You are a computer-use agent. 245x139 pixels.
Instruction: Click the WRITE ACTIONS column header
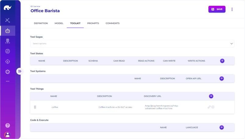point(196,61)
